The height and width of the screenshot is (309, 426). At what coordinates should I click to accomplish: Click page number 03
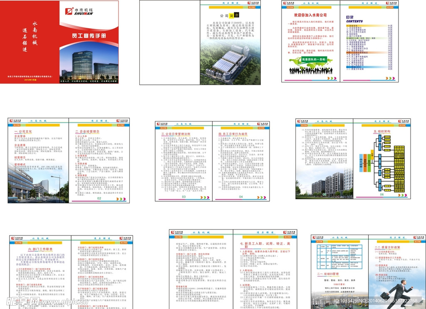click(184, 197)
